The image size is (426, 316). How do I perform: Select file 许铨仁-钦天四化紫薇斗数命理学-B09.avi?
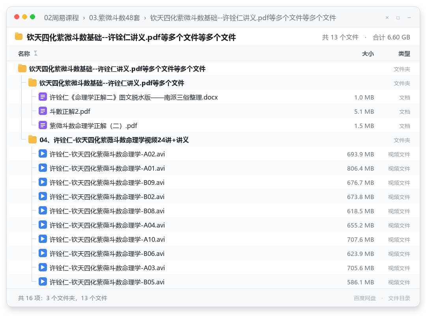(213, 182)
